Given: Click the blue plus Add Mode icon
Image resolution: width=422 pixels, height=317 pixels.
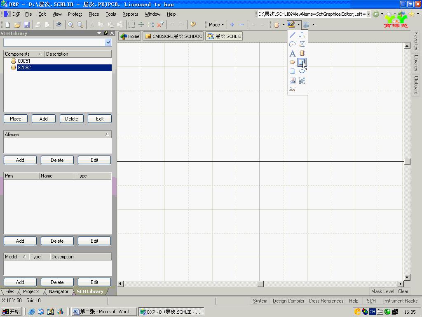Looking at the screenshot, I should (x=232, y=25).
